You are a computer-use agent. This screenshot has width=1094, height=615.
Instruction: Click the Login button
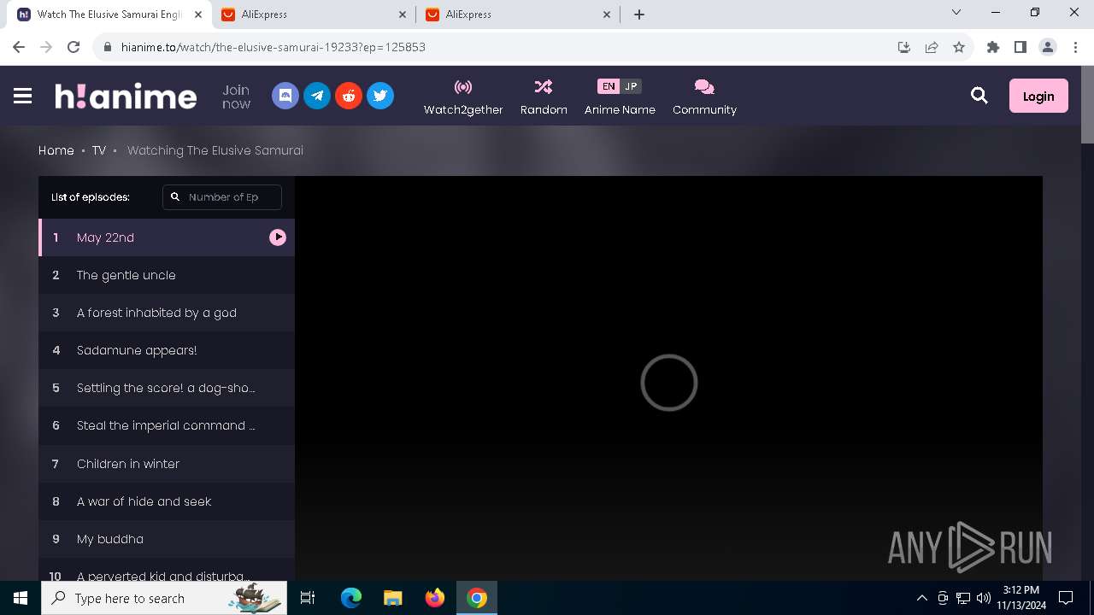(1038, 96)
